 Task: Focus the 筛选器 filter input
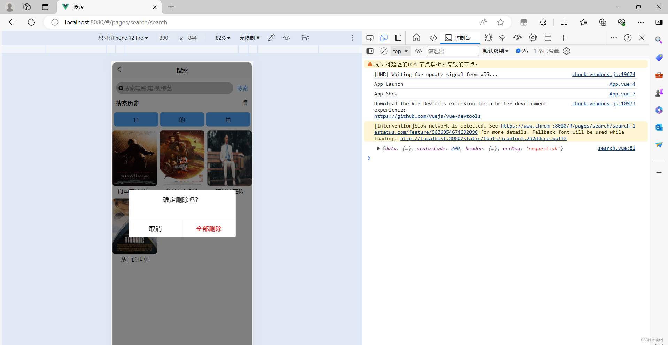point(452,51)
